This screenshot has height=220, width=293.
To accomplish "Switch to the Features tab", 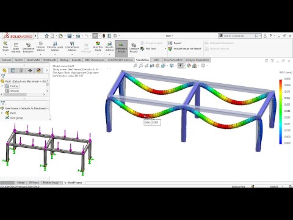I will click(x=7, y=60).
